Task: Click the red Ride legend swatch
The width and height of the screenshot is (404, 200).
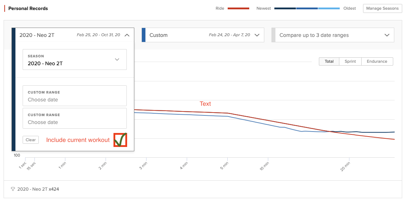Action: [238, 8]
